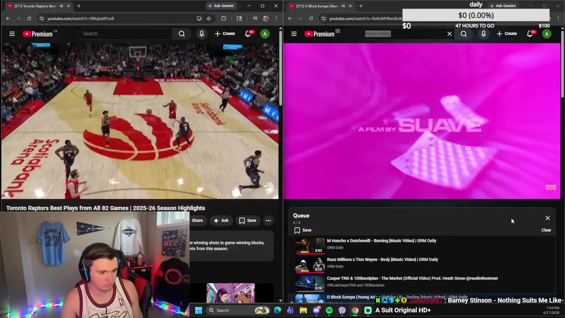Open notifications bell in left window
This screenshot has height=318, width=565.
(248, 34)
